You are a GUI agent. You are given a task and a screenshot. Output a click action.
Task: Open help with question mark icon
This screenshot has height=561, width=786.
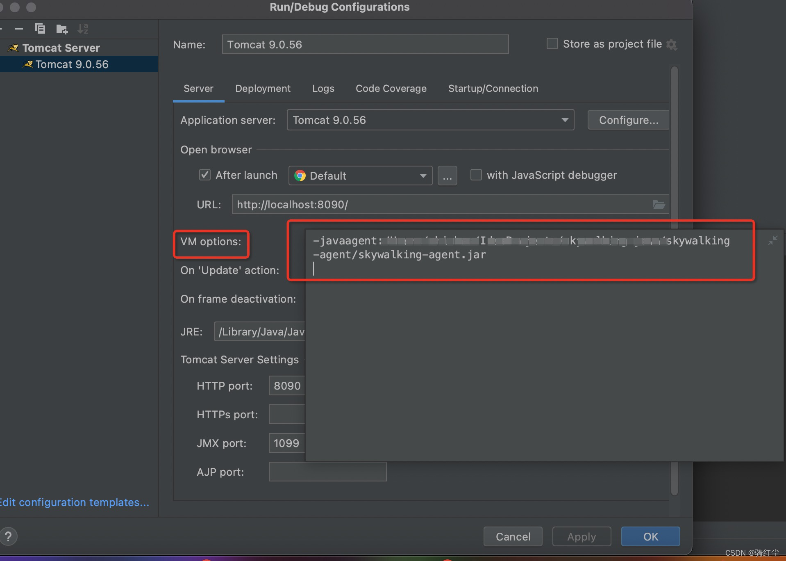coord(8,536)
